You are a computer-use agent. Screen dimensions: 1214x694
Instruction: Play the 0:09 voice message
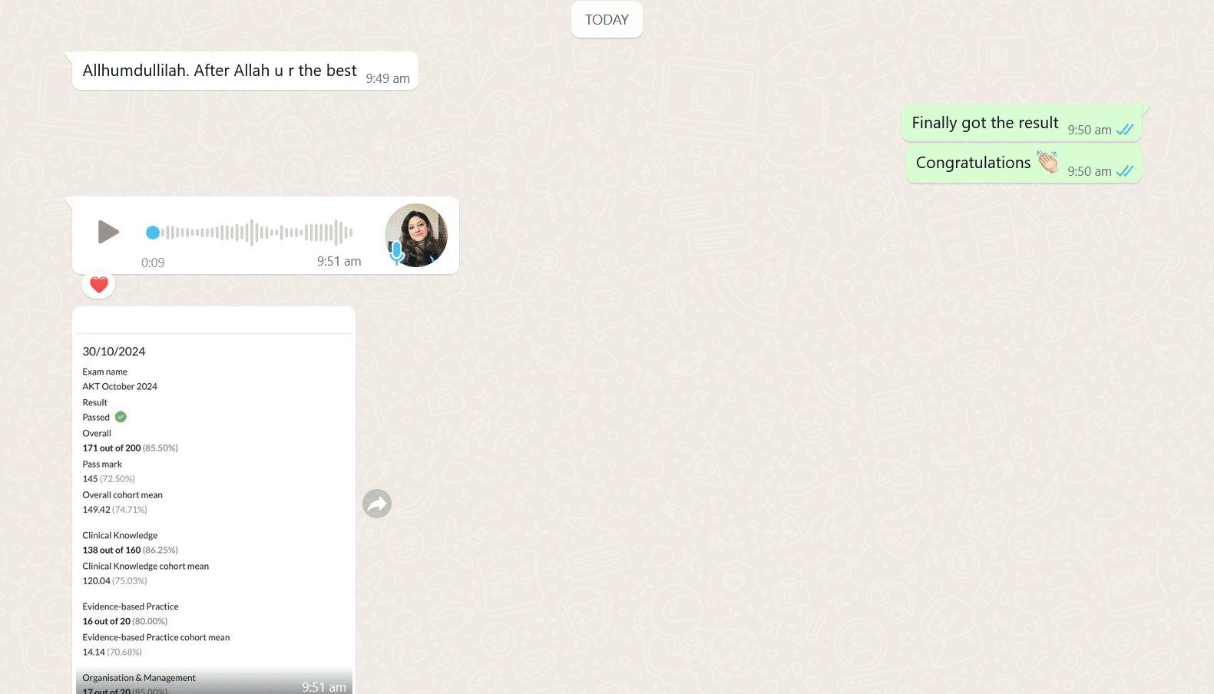point(108,232)
